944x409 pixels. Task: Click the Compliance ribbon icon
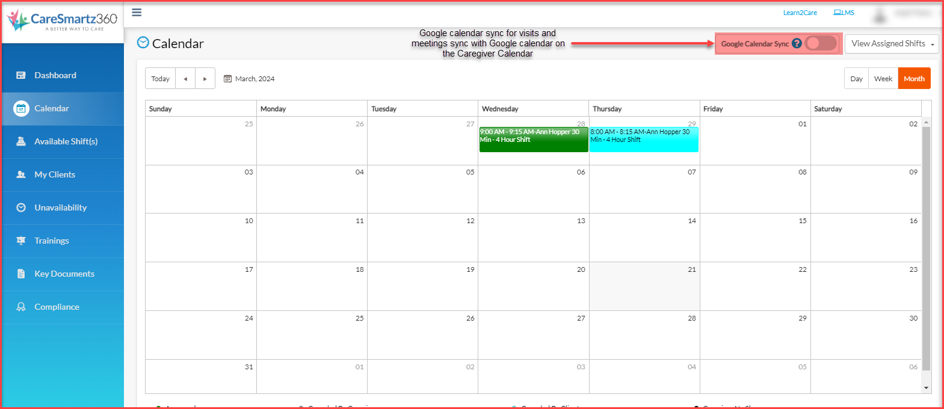(x=21, y=307)
